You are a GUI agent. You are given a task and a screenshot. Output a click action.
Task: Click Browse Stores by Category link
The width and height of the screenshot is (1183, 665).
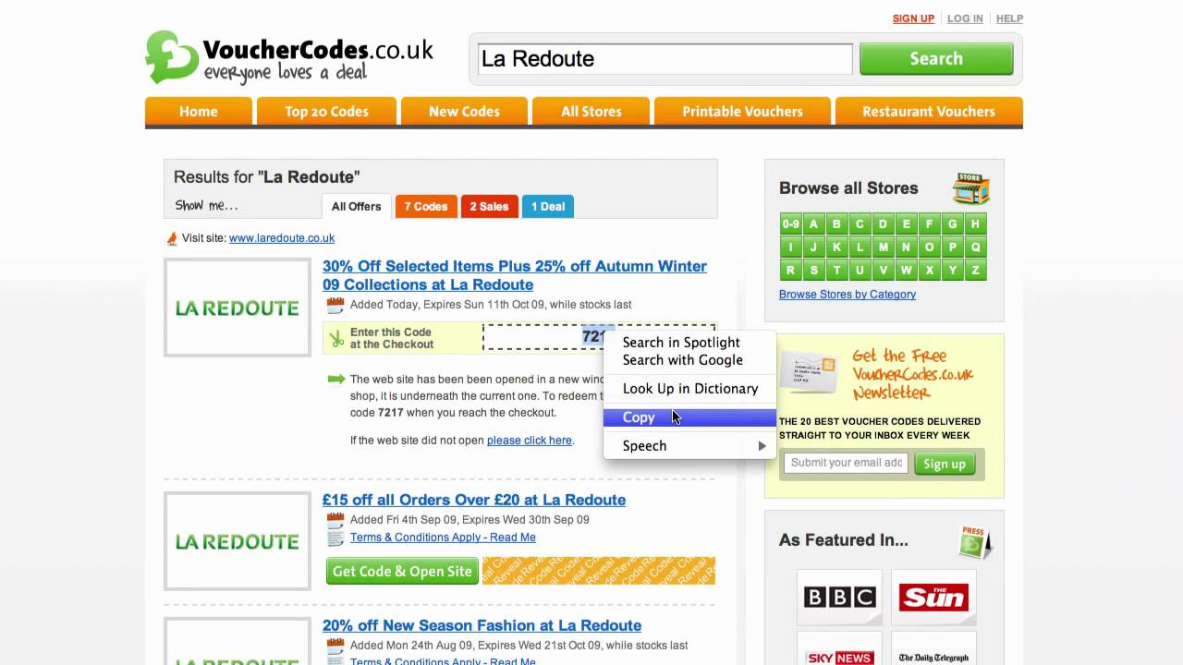coord(848,295)
